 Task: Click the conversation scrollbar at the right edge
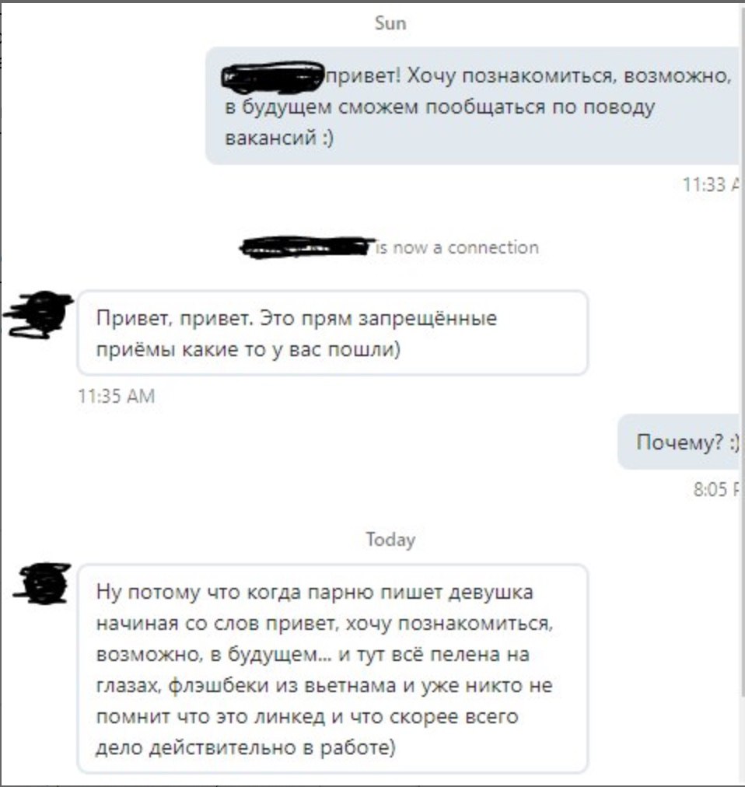(743, 352)
